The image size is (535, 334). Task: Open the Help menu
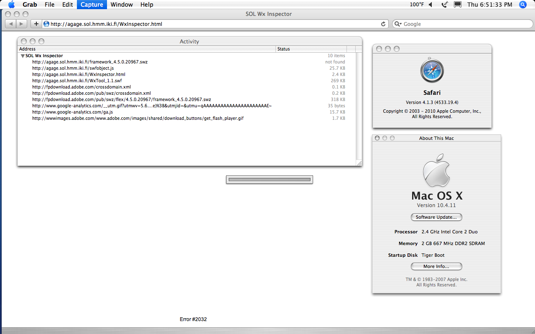(x=147, y=5)
